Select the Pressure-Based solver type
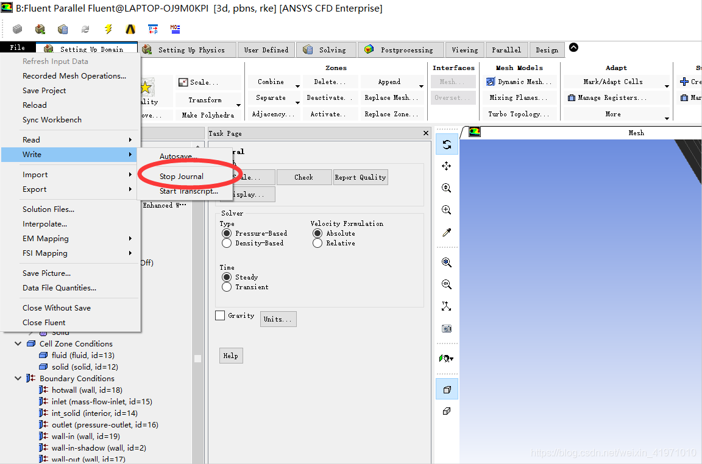Screen dimensions: 702x464 tap(227, 233)
